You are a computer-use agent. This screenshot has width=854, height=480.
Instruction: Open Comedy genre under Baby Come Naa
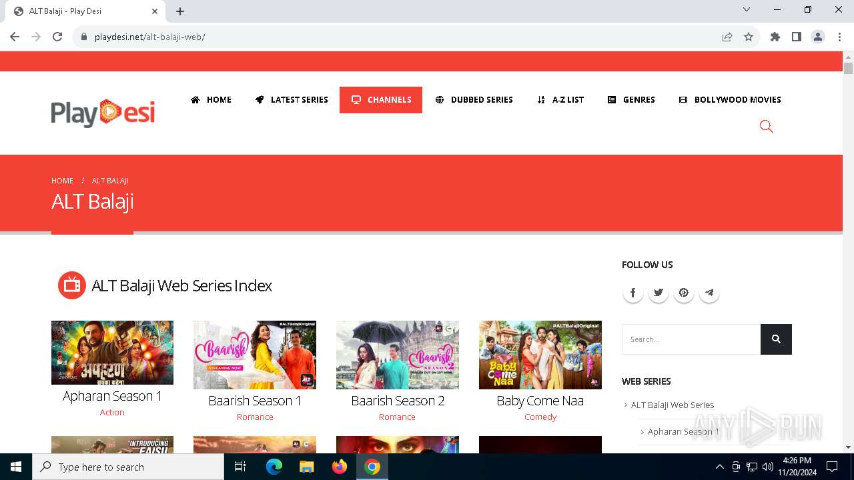pyautogui.click(x=540, y=417)
